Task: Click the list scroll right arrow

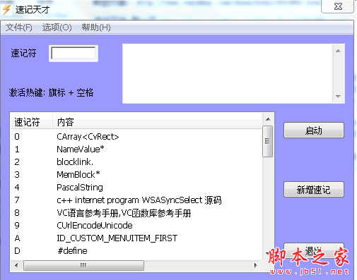Action: click(x=256, y=266)
